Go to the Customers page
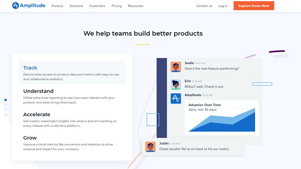The image size is (301, 169). pyautogui.click(x=97, y=6)
